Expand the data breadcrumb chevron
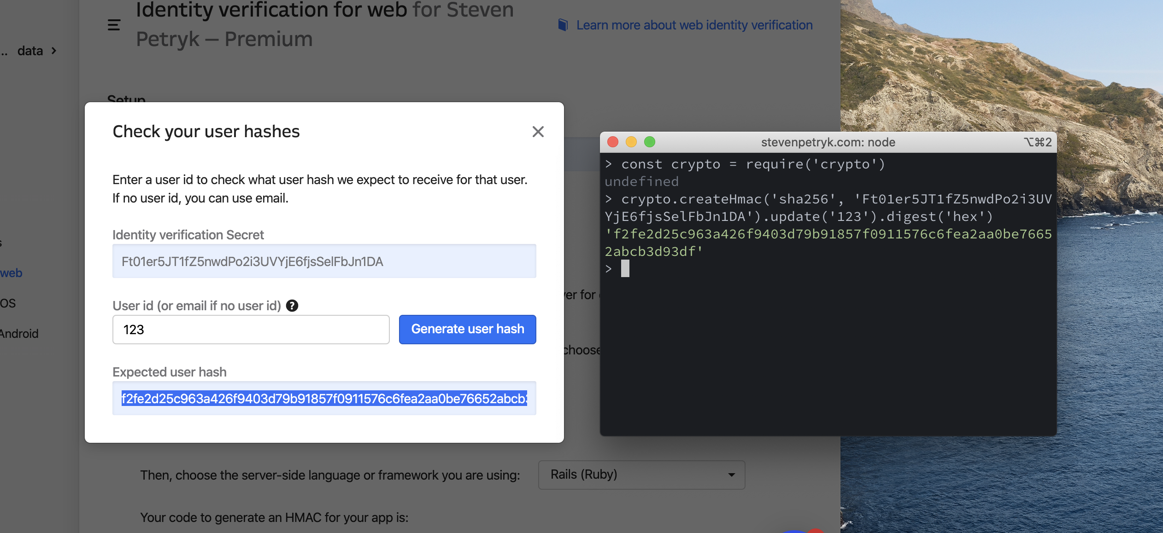This screenshot has height=533, width=1163. [x=54, y=51]
